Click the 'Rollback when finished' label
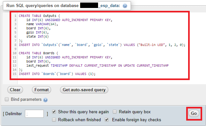The image size is (206, 126). pyautogui.click(x=80, y=120)
